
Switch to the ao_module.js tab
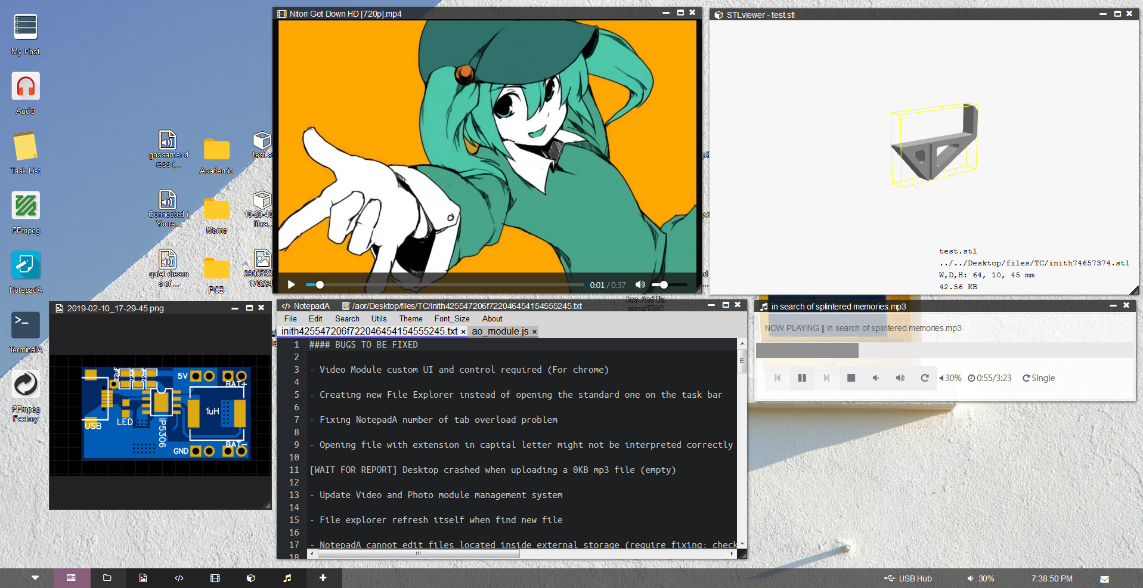point(500,332)
